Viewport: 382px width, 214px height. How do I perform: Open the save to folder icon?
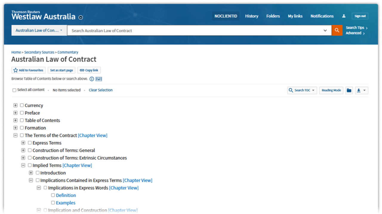click(x=349, y=90)
